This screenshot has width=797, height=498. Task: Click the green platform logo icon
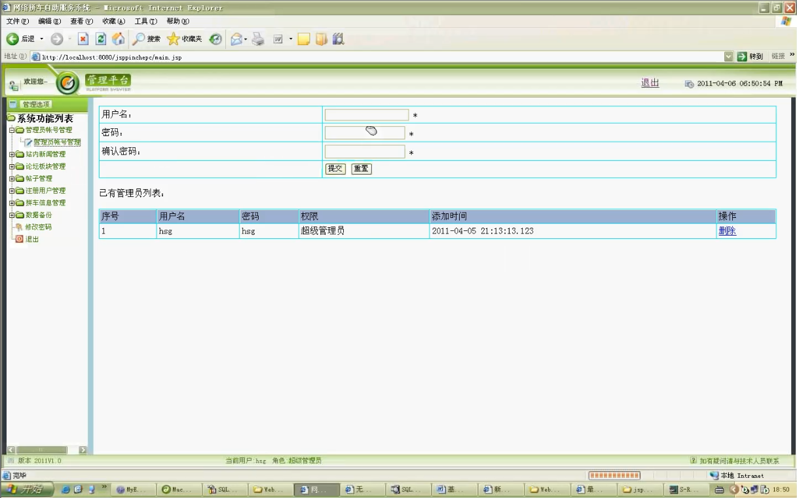(x=68, y=83)
